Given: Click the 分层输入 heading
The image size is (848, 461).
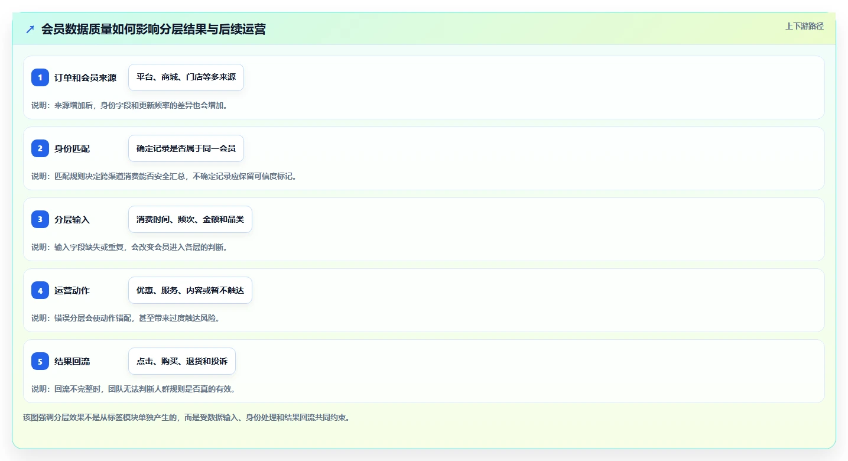Looking at the screenshot, I should (x=72, y=219).
